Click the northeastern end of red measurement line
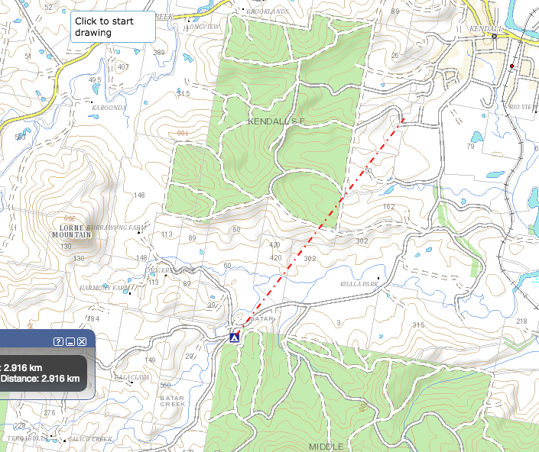This screenshot has width=539, height=452. tap(404, 119)
